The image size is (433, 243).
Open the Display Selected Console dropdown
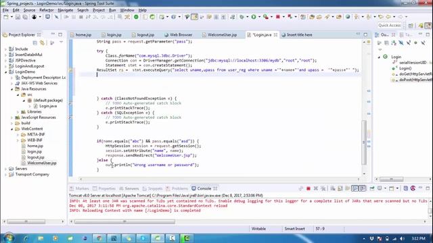pyautogui.click(x=386, y=188)
